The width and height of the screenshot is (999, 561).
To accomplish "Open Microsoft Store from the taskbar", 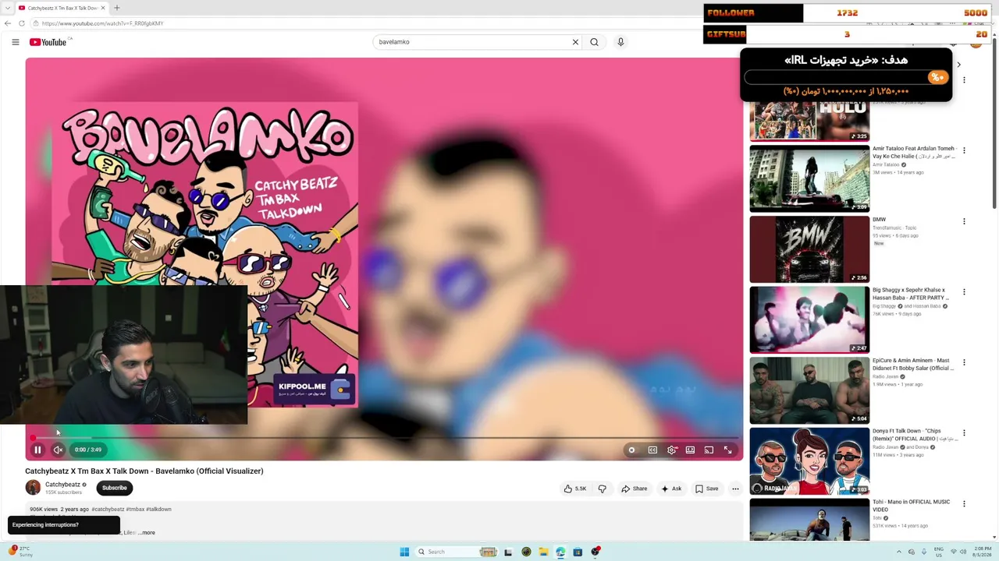I will click(578, 552).
